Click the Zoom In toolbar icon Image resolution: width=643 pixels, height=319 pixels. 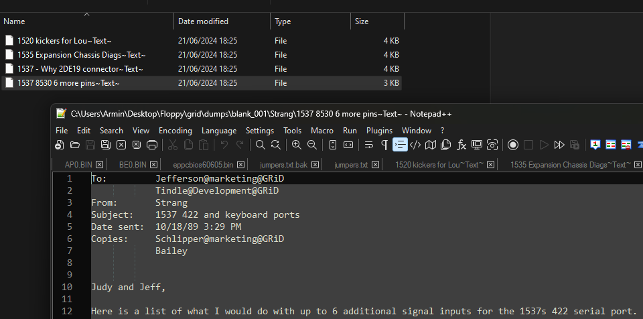(x=297, y=145)
